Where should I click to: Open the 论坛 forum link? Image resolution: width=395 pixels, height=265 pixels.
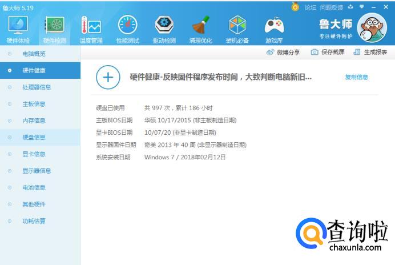pyautogui.click(x=311, y=7)
